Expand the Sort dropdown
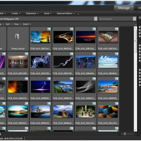 pos(9,24)
